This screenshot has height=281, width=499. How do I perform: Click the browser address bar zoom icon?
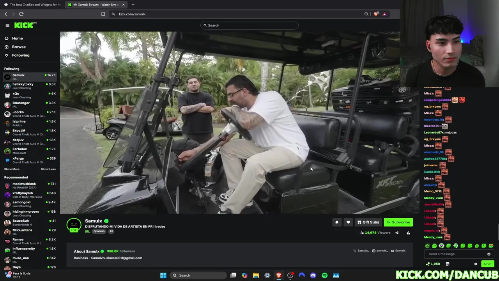(366, 14)
